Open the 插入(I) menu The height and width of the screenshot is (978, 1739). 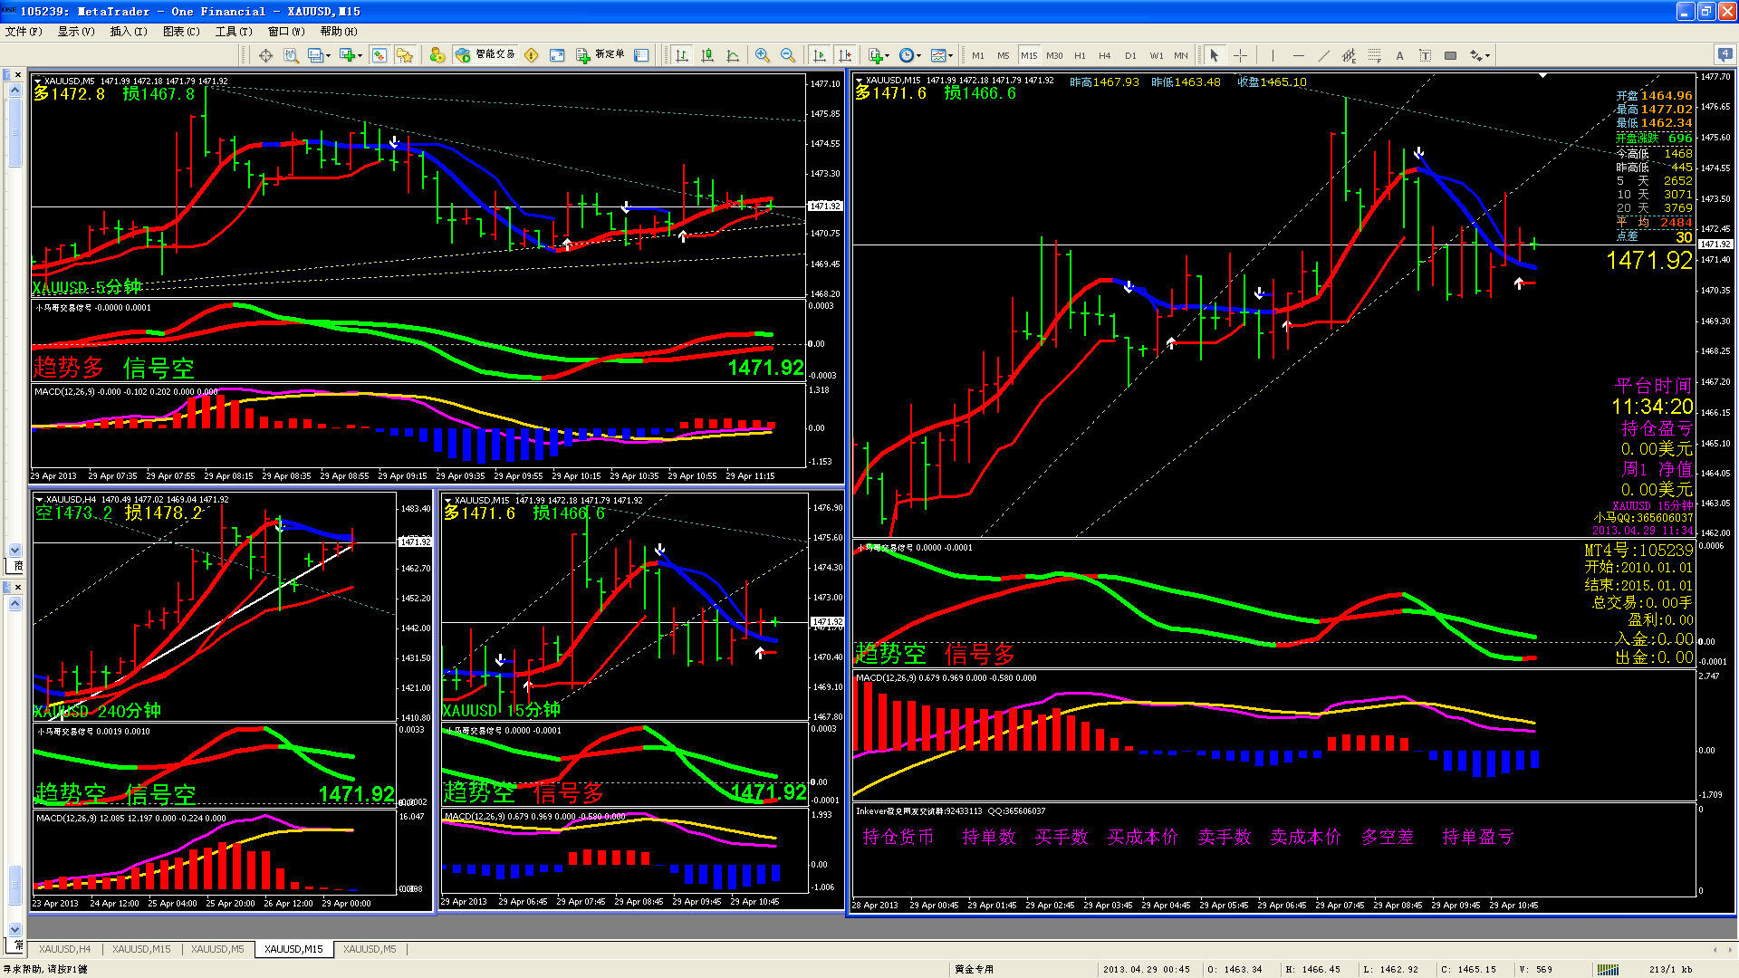128,31
